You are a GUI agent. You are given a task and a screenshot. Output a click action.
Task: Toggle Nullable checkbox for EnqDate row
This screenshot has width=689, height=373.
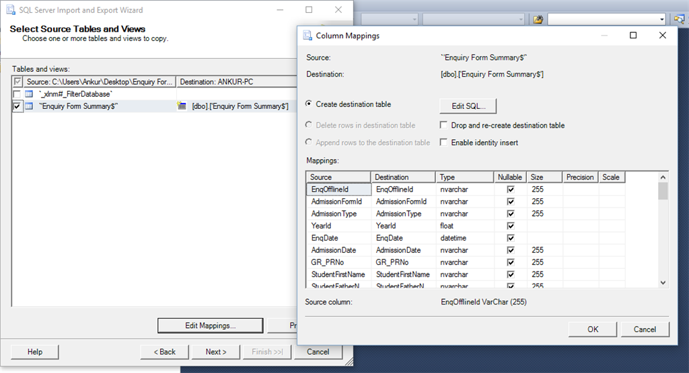[511, 238]
